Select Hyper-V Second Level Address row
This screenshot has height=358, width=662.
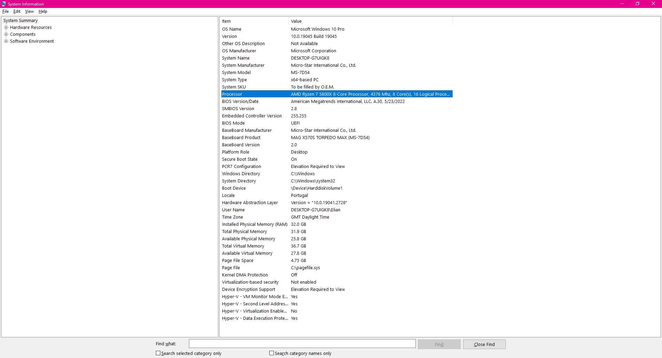coord(337,304)
